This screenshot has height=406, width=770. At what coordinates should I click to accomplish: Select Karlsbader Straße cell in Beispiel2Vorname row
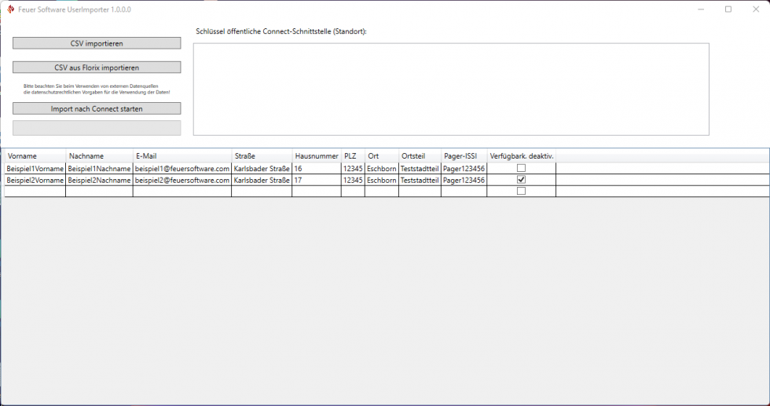pos(262,180)
